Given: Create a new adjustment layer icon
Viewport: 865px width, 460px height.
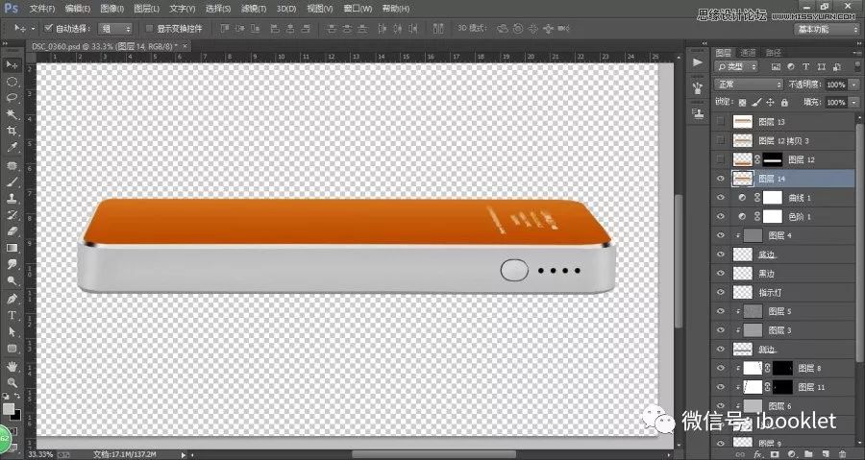Looking at the screenshot, I should point(791,454).
